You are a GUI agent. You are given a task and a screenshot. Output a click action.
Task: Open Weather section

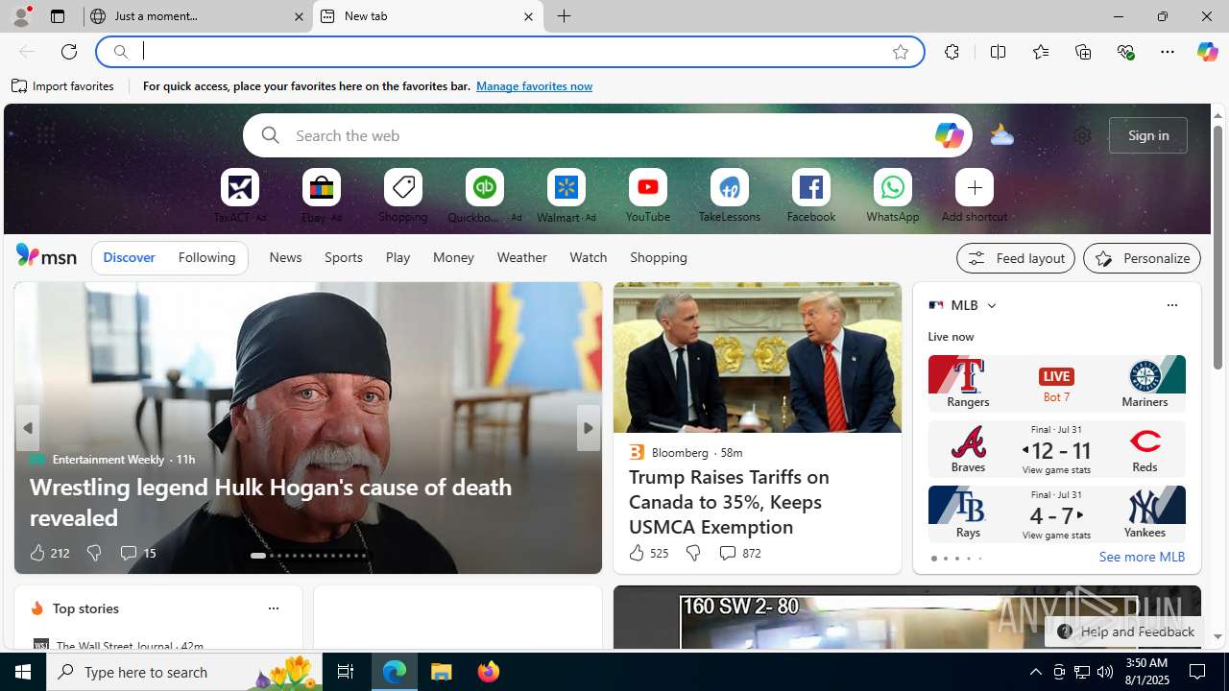[521, 257]
